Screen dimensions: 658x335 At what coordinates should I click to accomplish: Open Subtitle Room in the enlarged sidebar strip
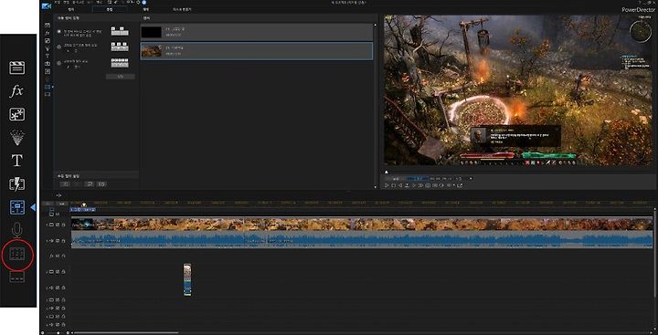point(16,277)
